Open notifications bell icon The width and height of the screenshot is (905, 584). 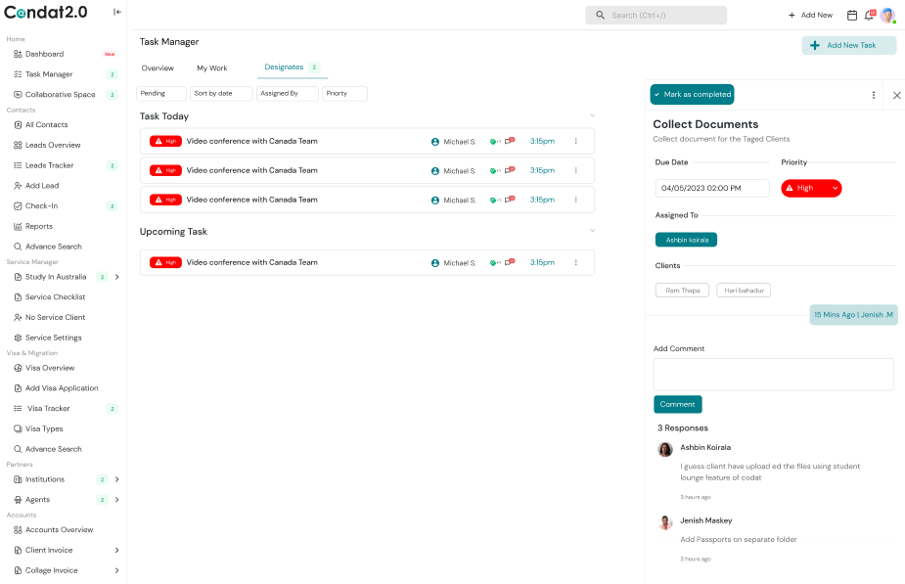pos(868,15)
